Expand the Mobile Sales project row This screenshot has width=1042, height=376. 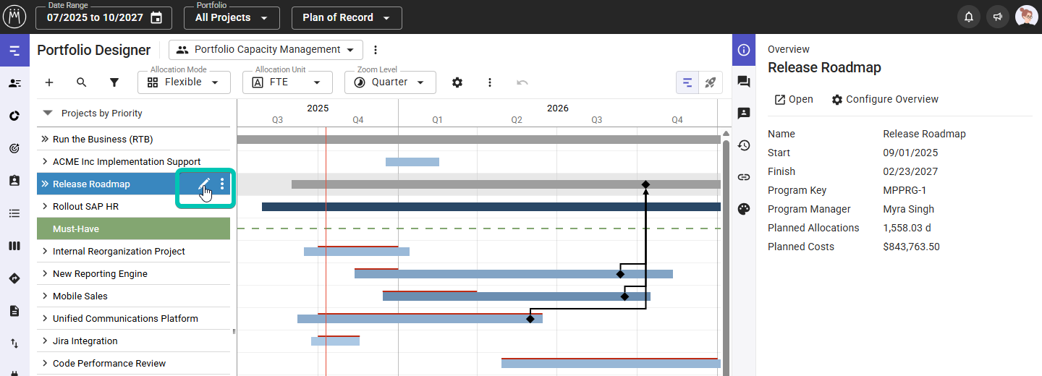pyautogui.click(x=45, y=296)
